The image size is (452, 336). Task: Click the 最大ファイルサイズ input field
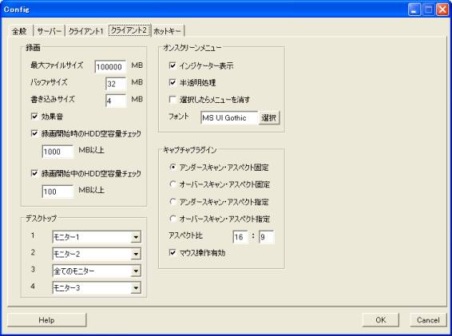click(110, 66)
